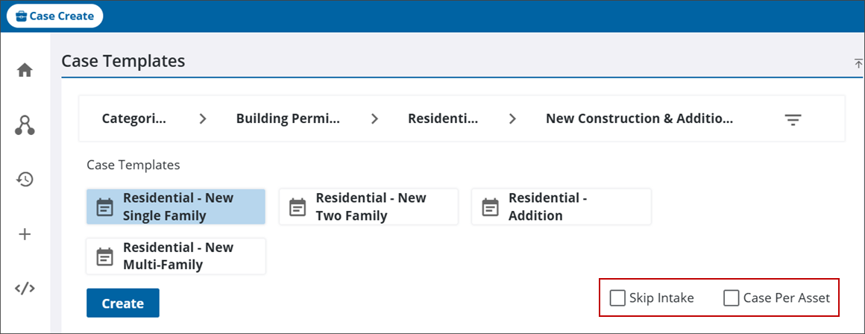865x334 pixels.
Task: Pick the Residential - Addition template
Action: click(x=561, y=207)
